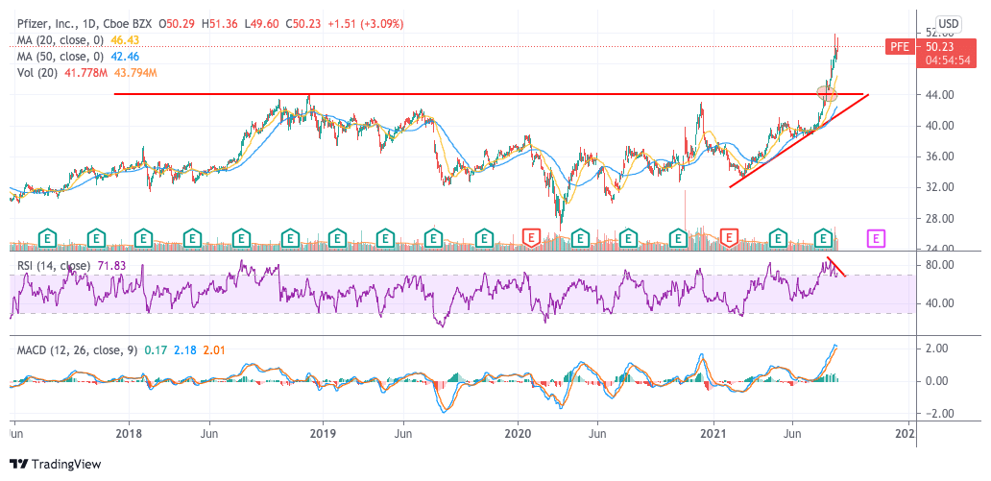Image resolution: width=991 pixels, height=481 pixels.
Task: Click the 28.00 price axis label
Action: coord(942,219)
